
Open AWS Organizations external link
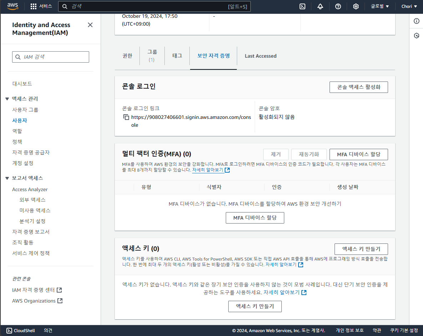tap(37, 301)
